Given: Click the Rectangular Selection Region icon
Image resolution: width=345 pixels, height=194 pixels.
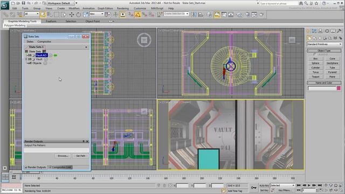Looking at the screenshot, I should click(57, 15).
